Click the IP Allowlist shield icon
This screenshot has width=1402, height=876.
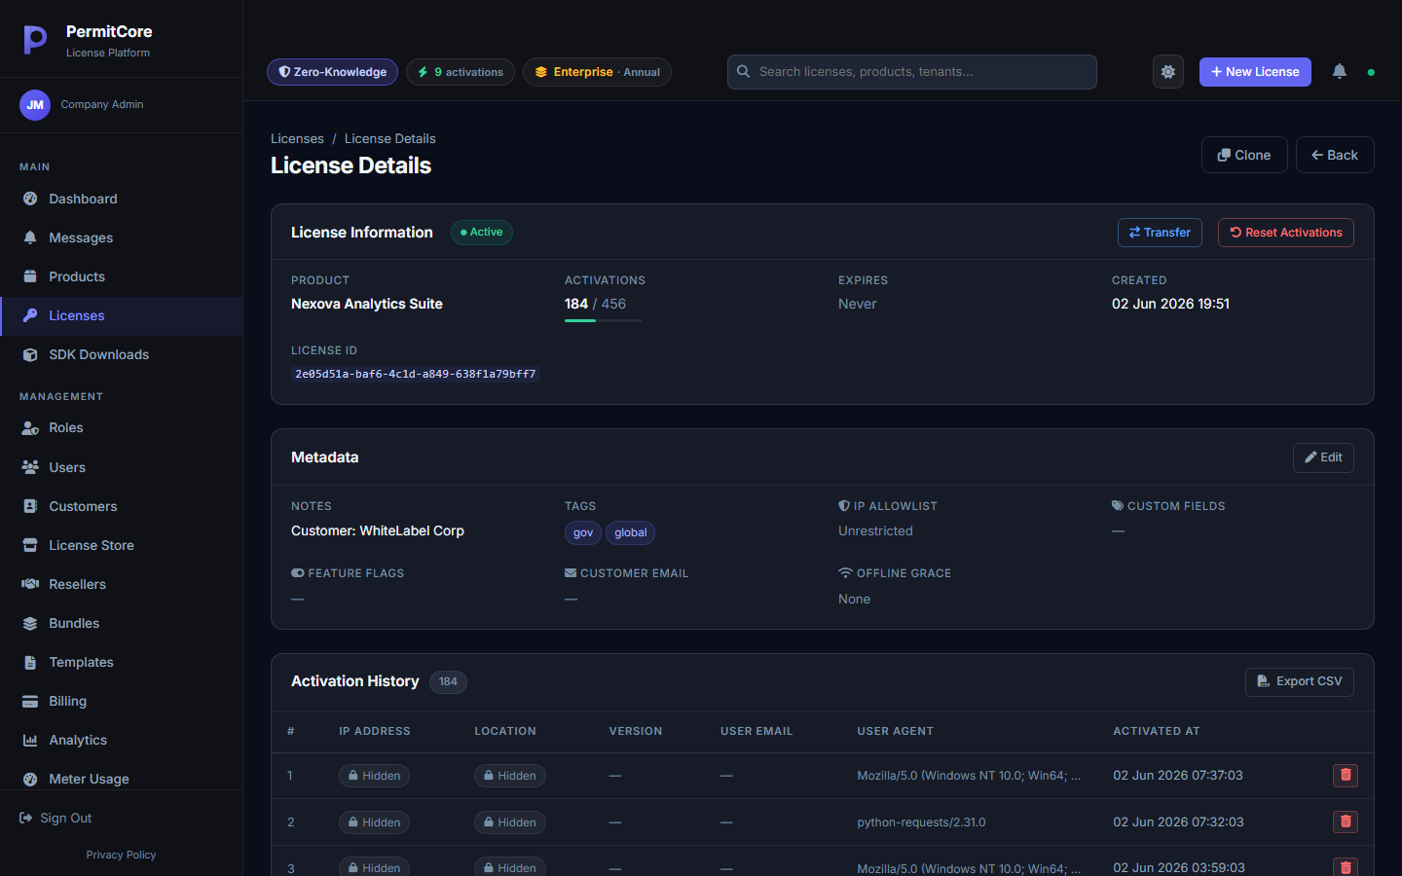coord(844,506)
